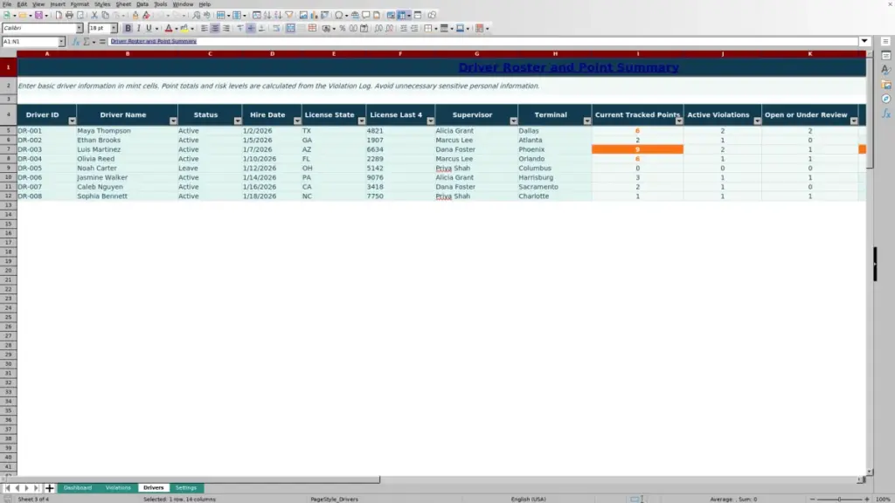The height and width of the screenshot is (503, 895).
Task: Open the Format menu
Action: pos(80,4)
